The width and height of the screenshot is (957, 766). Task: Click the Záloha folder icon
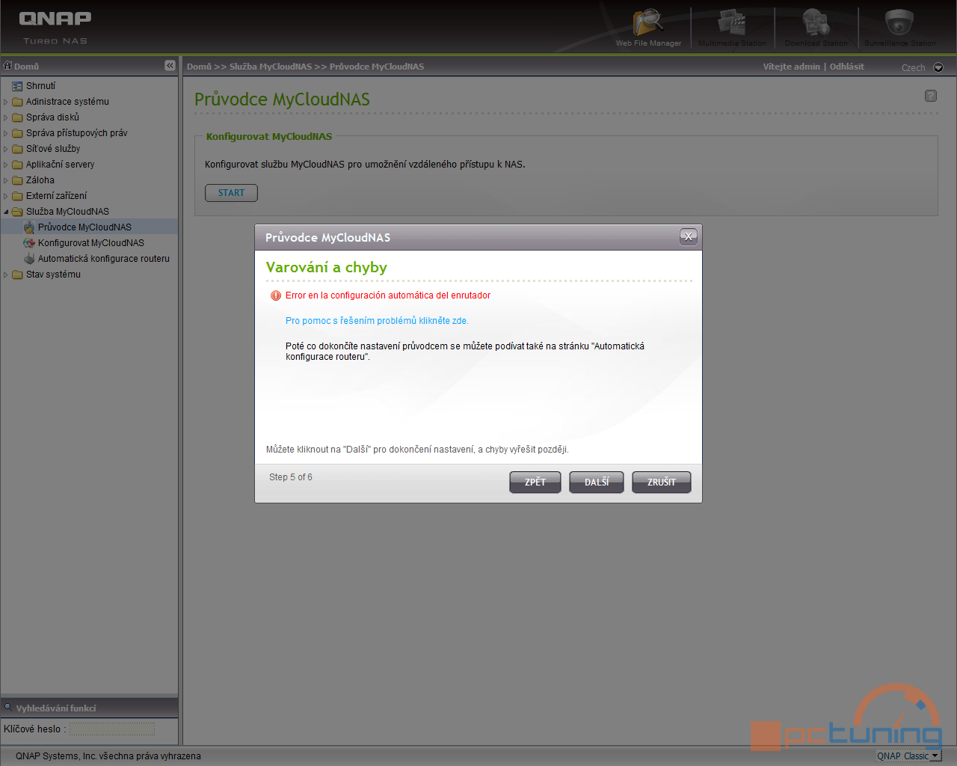pyautogui.click(x=17, y=180)
